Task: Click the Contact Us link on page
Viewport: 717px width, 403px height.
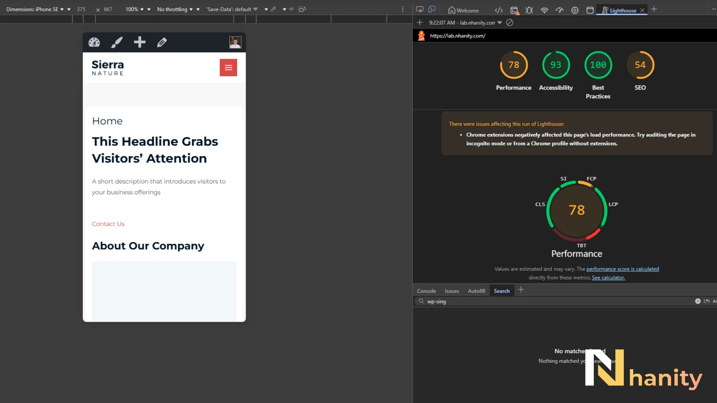Action: (108, 224)
